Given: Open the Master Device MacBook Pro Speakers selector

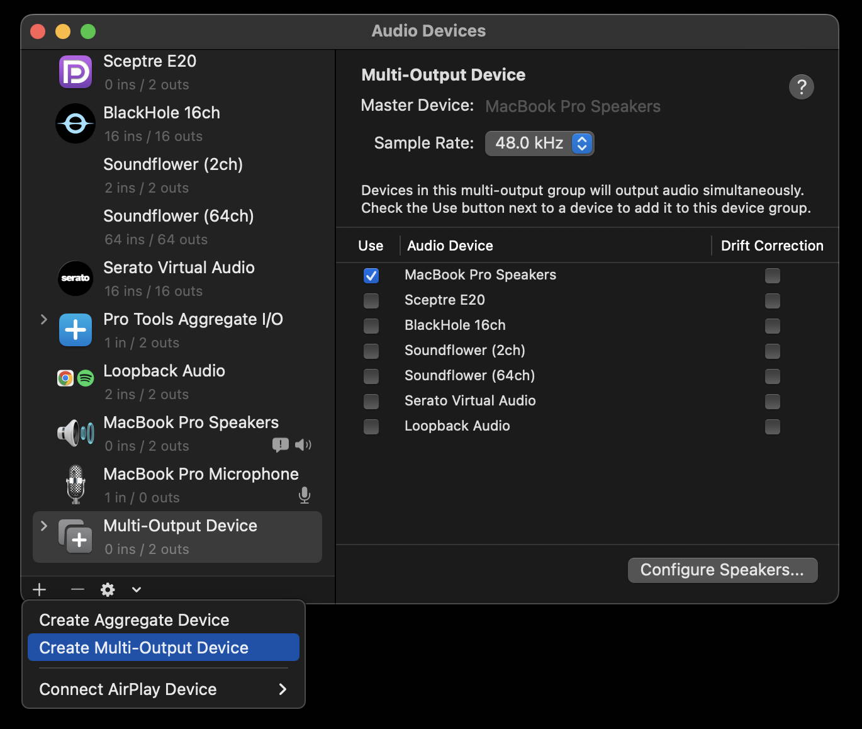Looking at the screenshot, I should pyautogui.click(x=573, y=106).
